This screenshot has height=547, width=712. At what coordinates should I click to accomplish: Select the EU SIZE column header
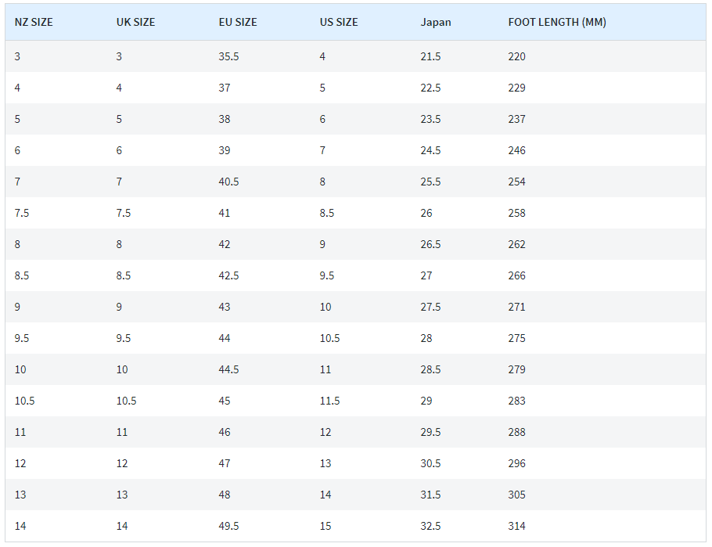point(238,22)
